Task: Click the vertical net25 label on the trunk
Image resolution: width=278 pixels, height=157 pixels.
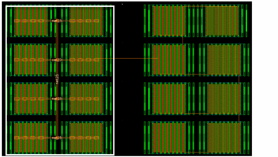Action: click(57, 79)
